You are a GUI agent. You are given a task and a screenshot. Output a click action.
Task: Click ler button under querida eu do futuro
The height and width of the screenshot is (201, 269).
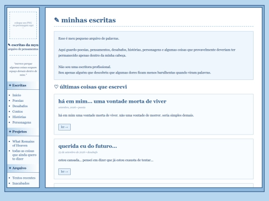(64, 172)
